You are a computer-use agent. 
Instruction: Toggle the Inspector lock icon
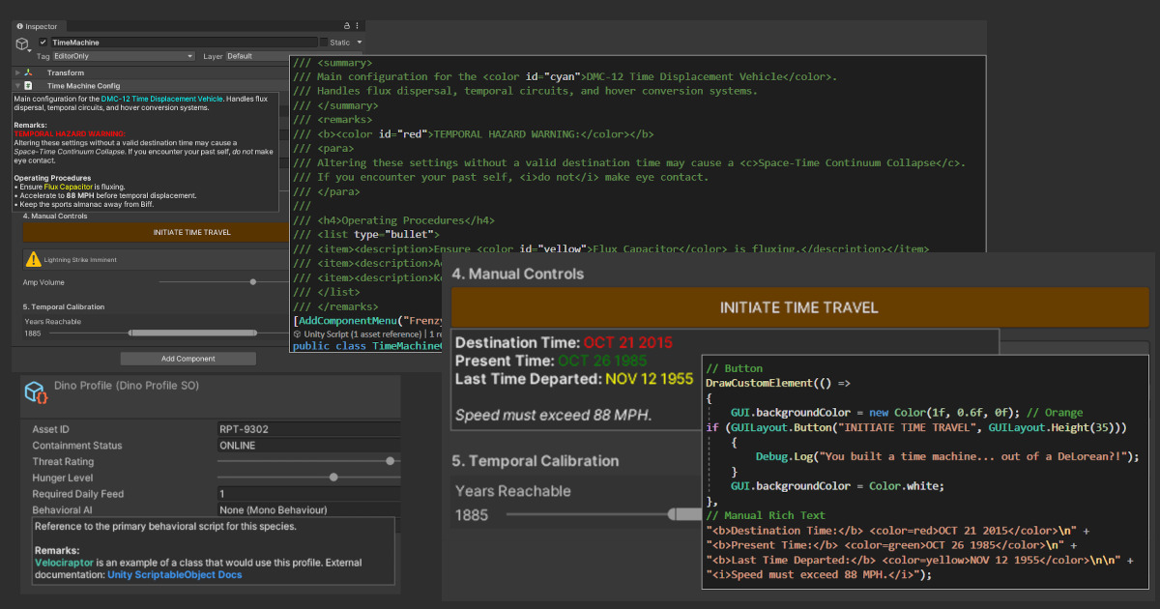pyautogui.click(x=347, y=26)
